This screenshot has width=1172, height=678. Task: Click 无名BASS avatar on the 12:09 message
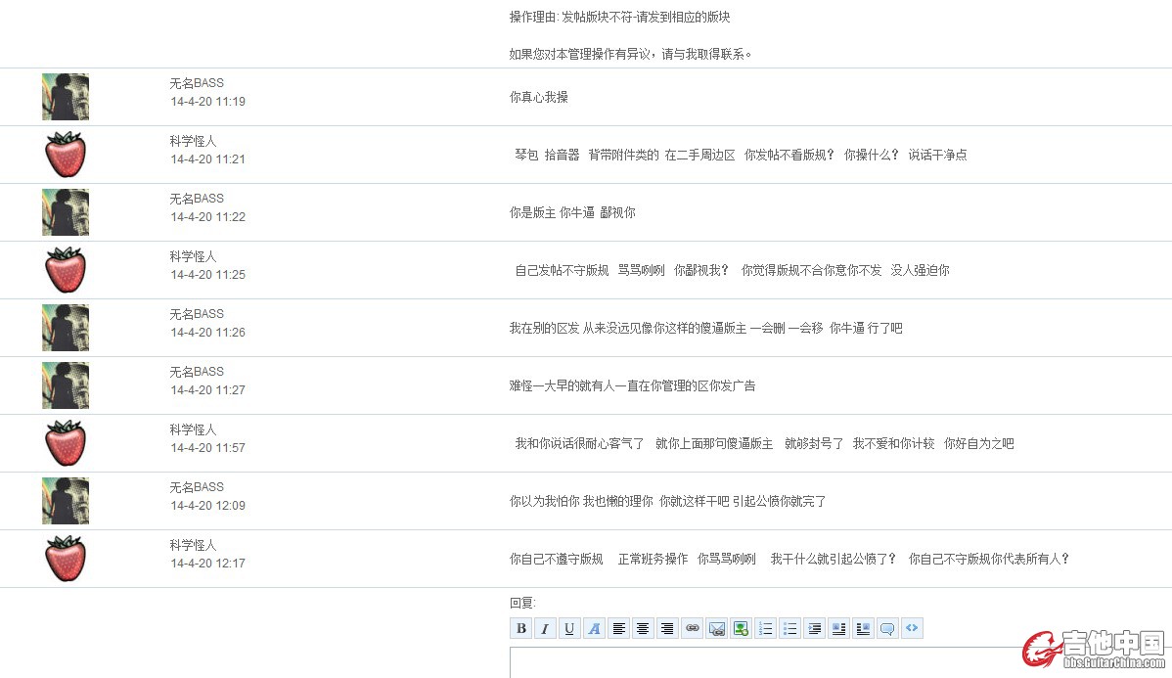66,501
